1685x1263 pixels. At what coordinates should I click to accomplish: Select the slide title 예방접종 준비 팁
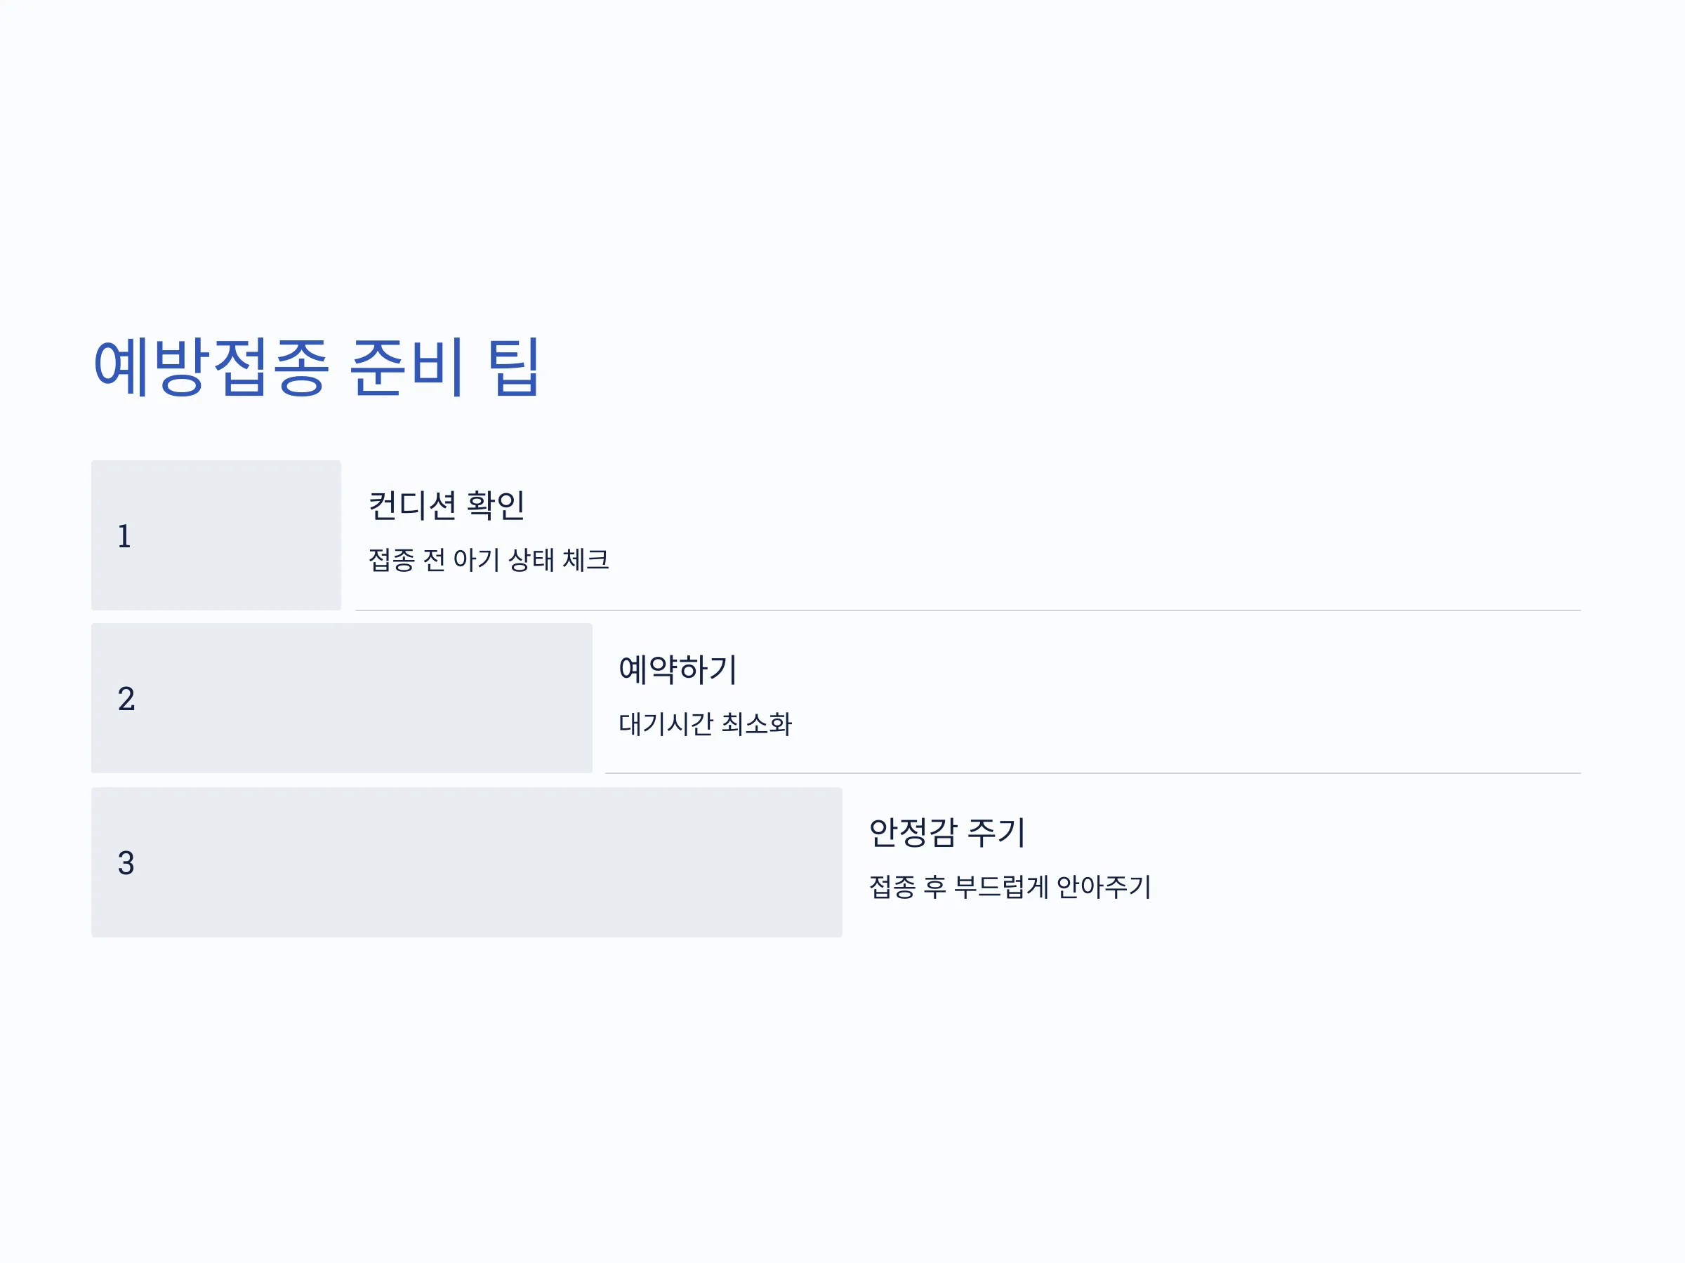[317, 368]
